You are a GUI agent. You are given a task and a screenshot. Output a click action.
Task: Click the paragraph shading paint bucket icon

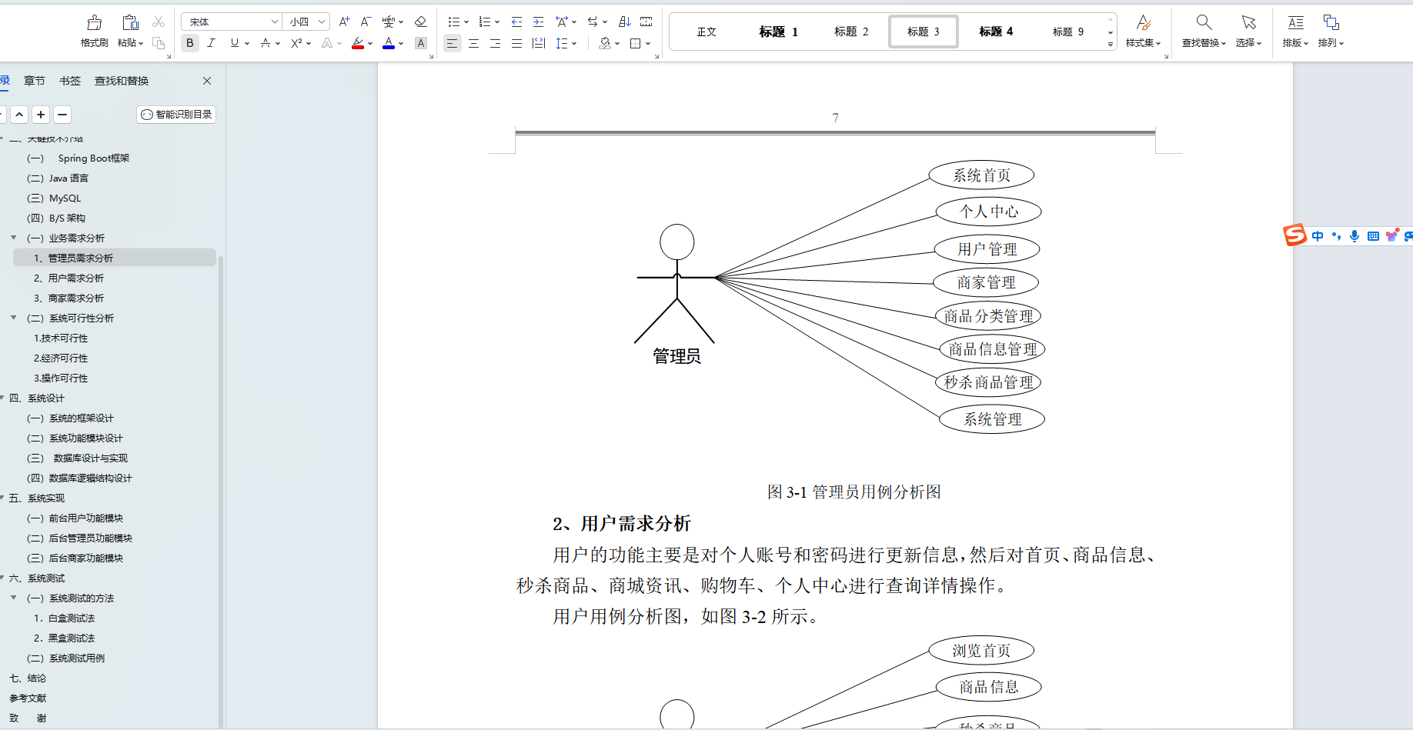point(605,43)
